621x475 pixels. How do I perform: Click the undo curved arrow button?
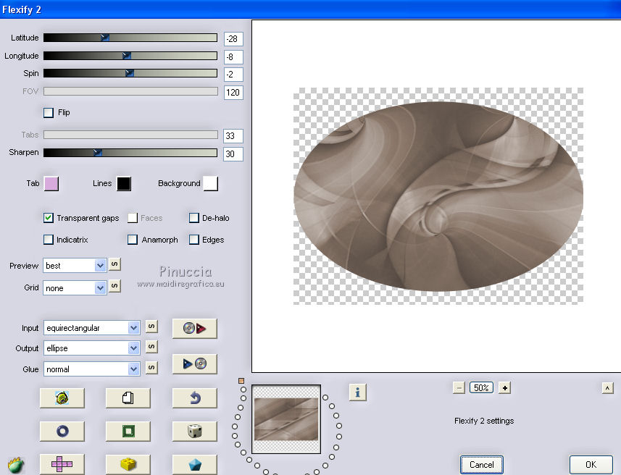pyautogui.click(x=194, y=398)
